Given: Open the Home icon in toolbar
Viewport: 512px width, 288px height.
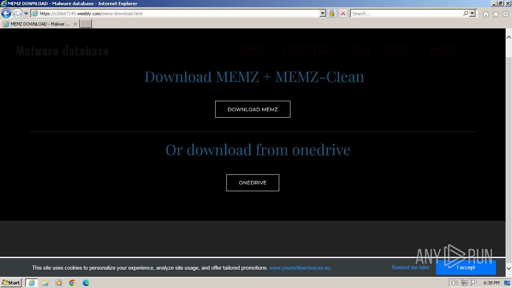Looking at the screenshot, I should 486,14.
